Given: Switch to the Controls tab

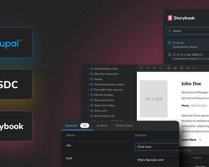Looking at the screenshot, I should [77, 126].
